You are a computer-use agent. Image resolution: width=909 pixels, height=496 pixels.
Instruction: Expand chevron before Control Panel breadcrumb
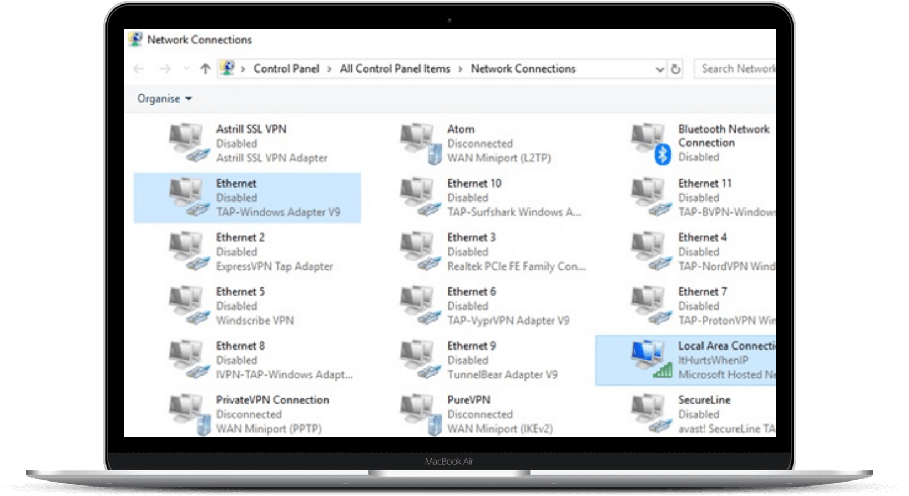[243, 69]
